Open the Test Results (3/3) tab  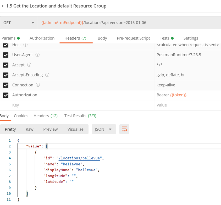pos(80,116)
